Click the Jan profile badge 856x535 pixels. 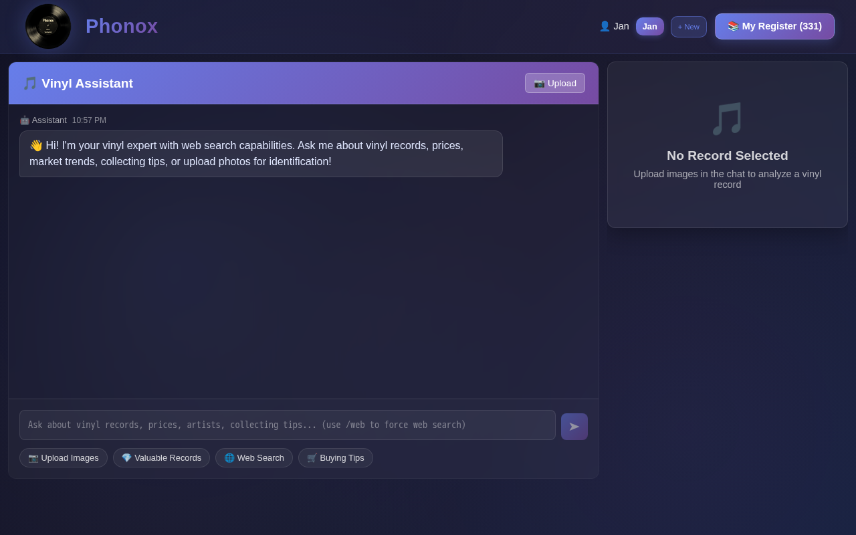tap(649, 26)
